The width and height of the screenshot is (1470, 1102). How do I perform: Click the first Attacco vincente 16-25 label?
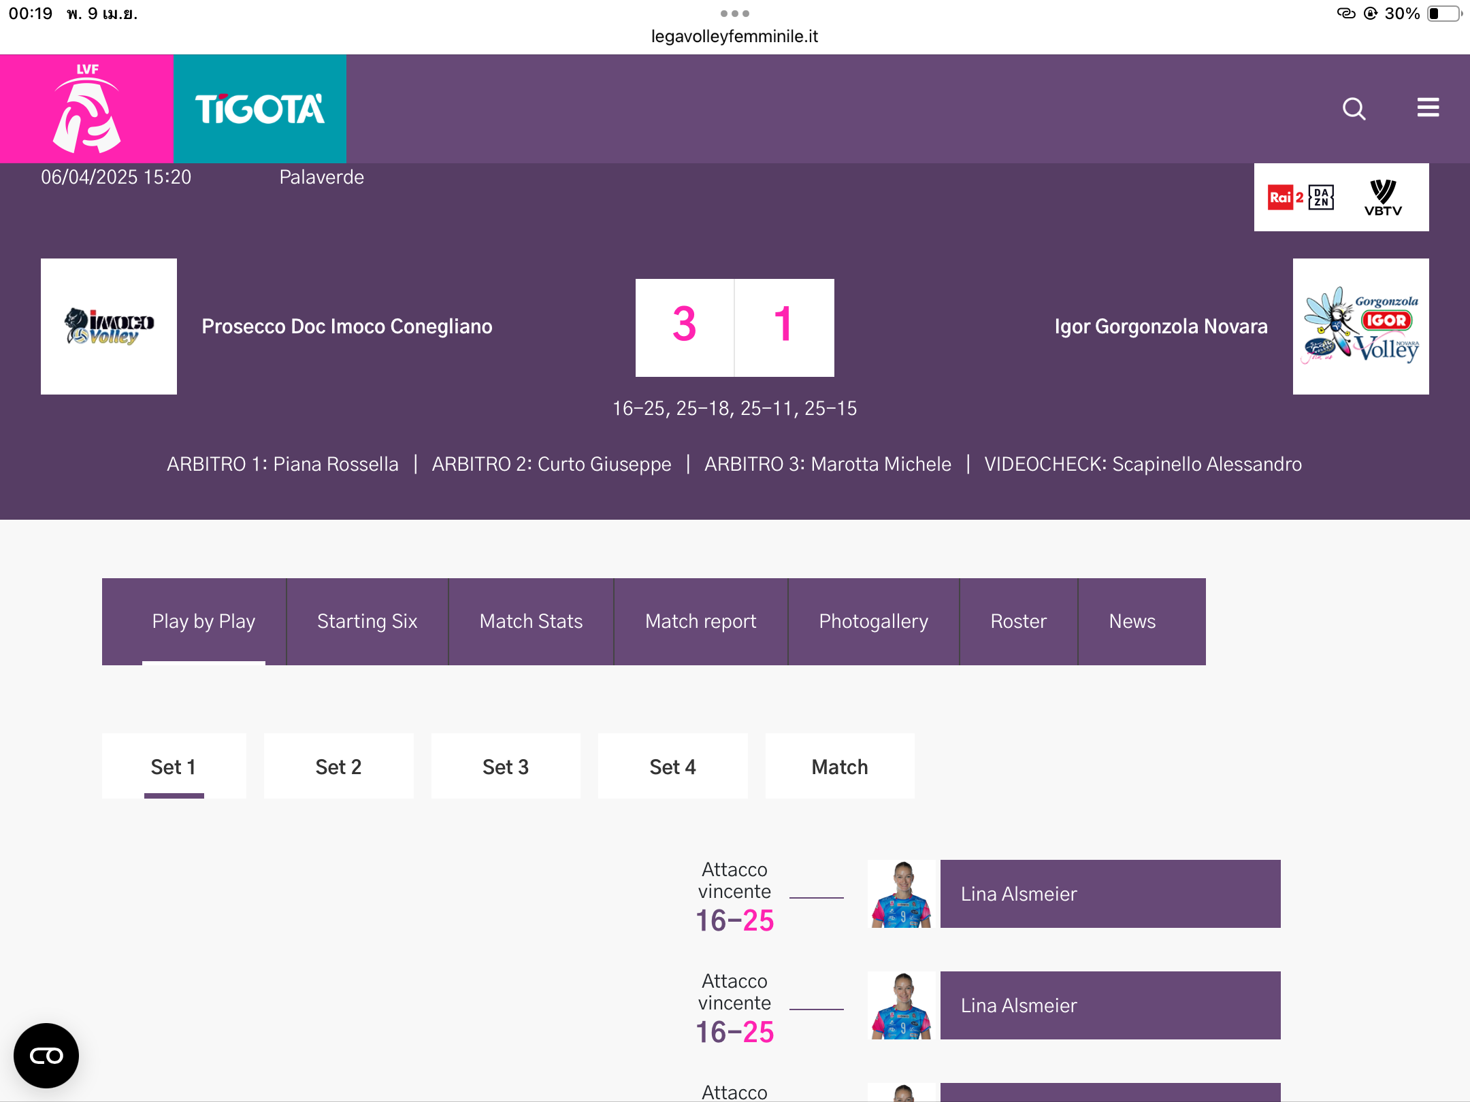click(x=735, y=897)
